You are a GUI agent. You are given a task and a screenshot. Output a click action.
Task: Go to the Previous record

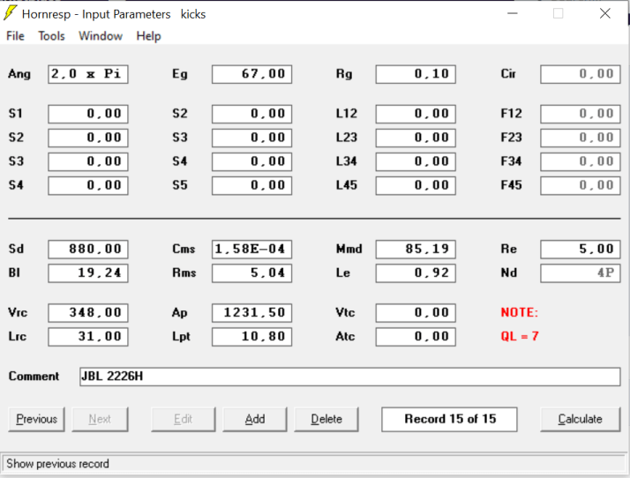(36, 420)
